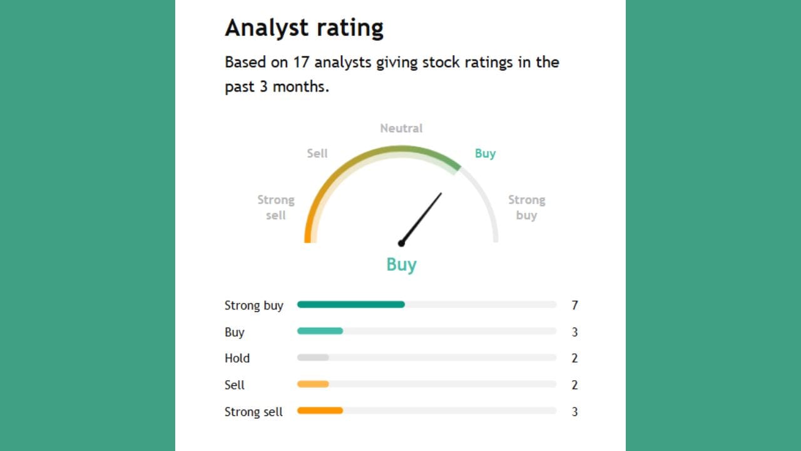Click the Strong buy count 7

point(574,306)
